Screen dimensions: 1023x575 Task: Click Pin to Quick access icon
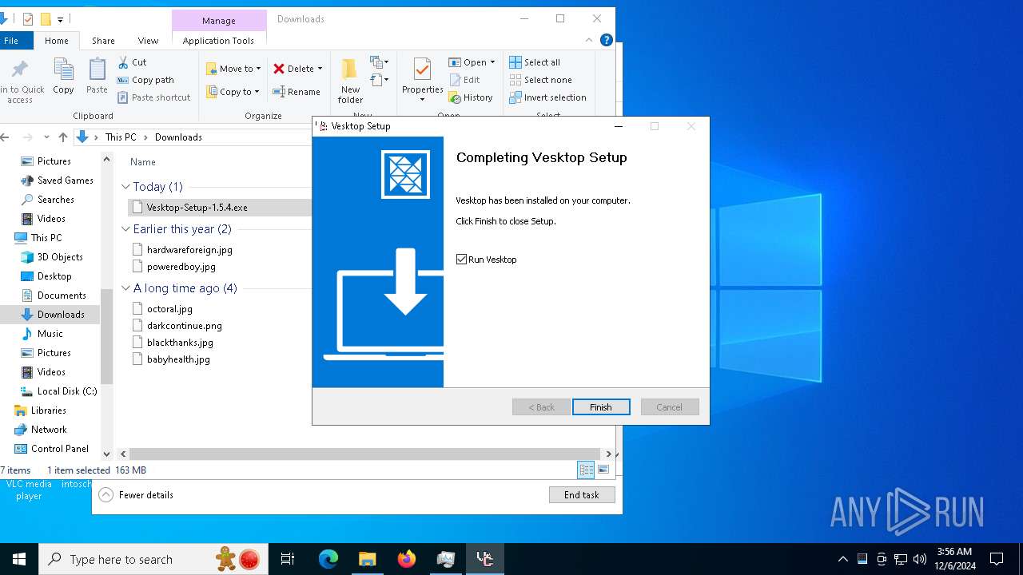20,70
